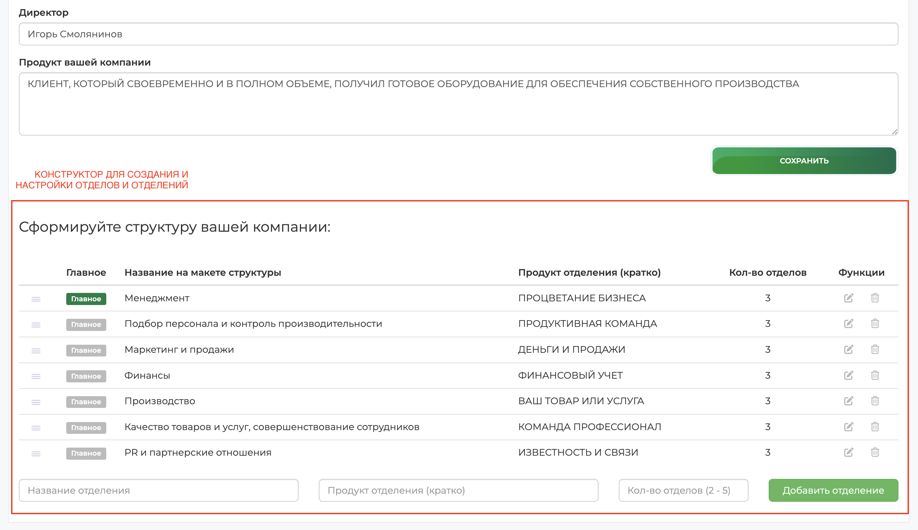This screenshot has height=530, width=918.
Task: Grab the drag handle for Маркетинг и продажи
Action: 36,351
